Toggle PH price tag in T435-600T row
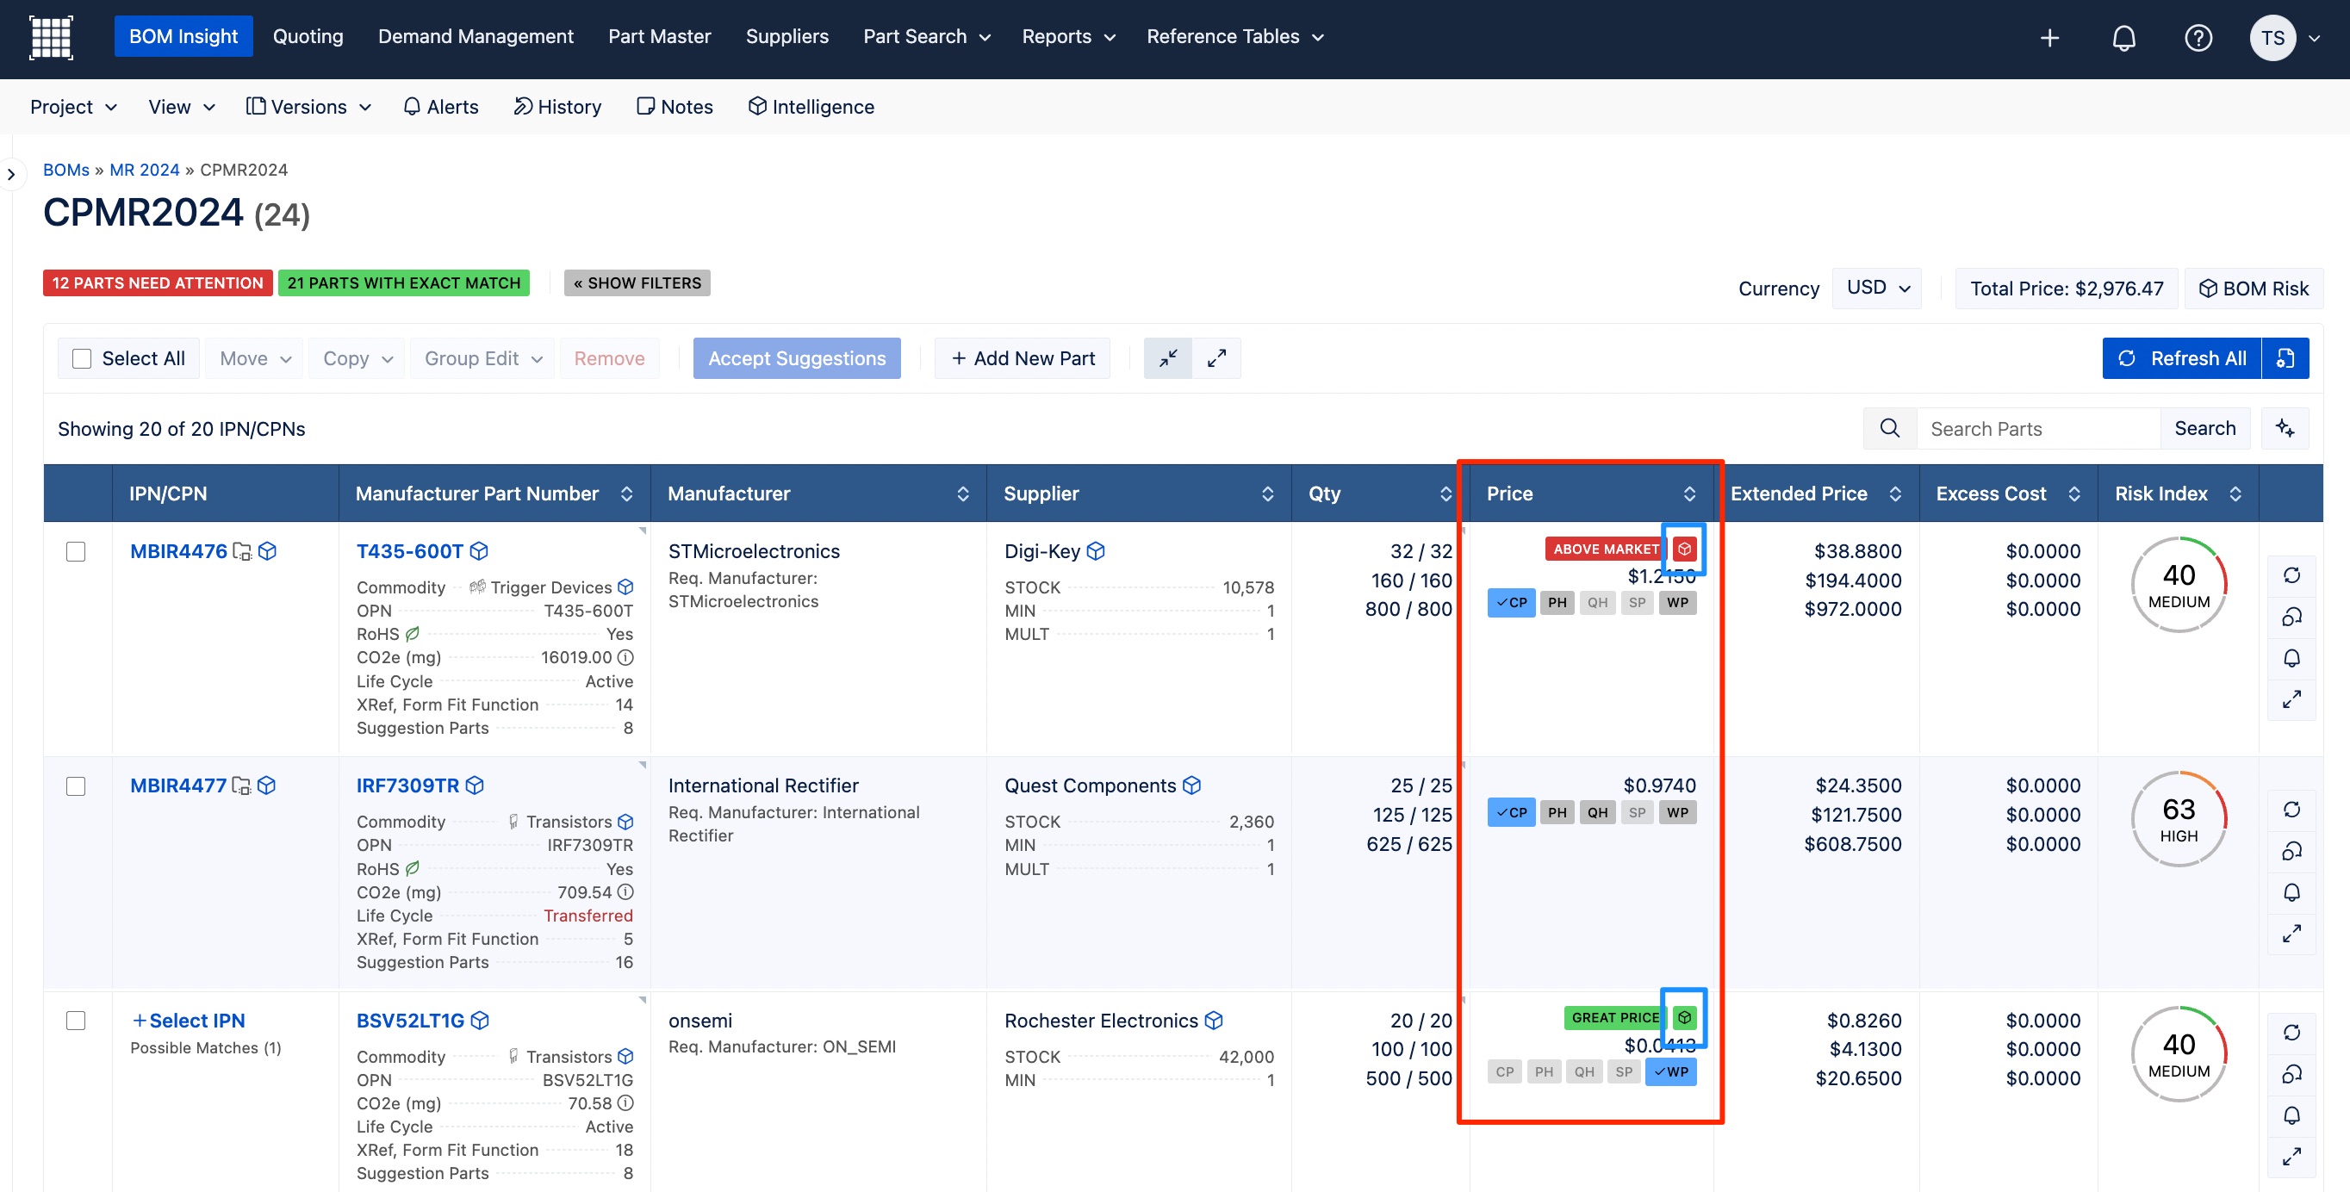Viewport: 2350px width, 1192px height. coord(1557,603)
